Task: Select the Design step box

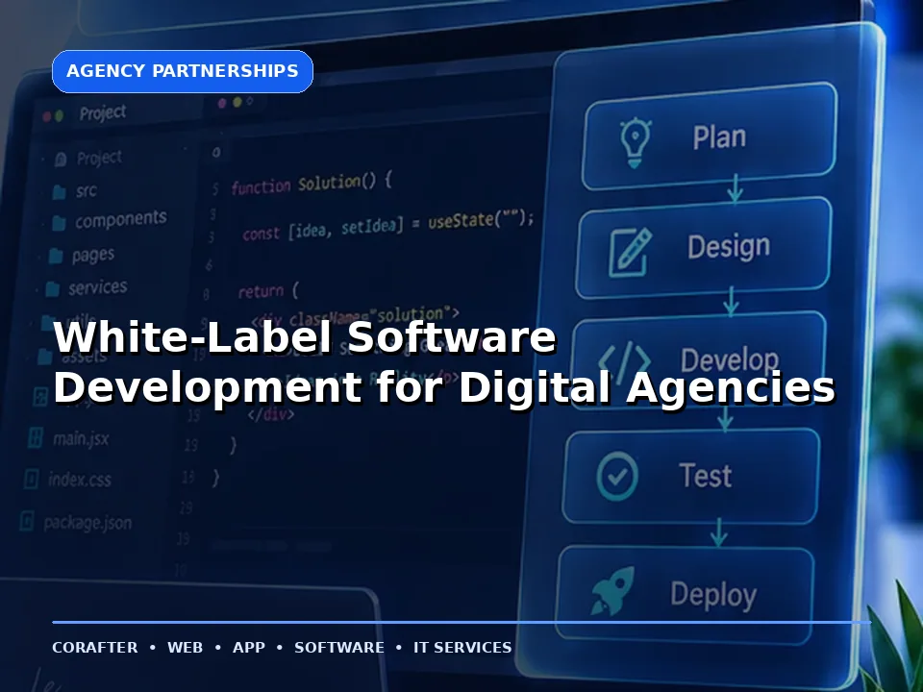Action: pyautogui.click(x=704, y=248)
